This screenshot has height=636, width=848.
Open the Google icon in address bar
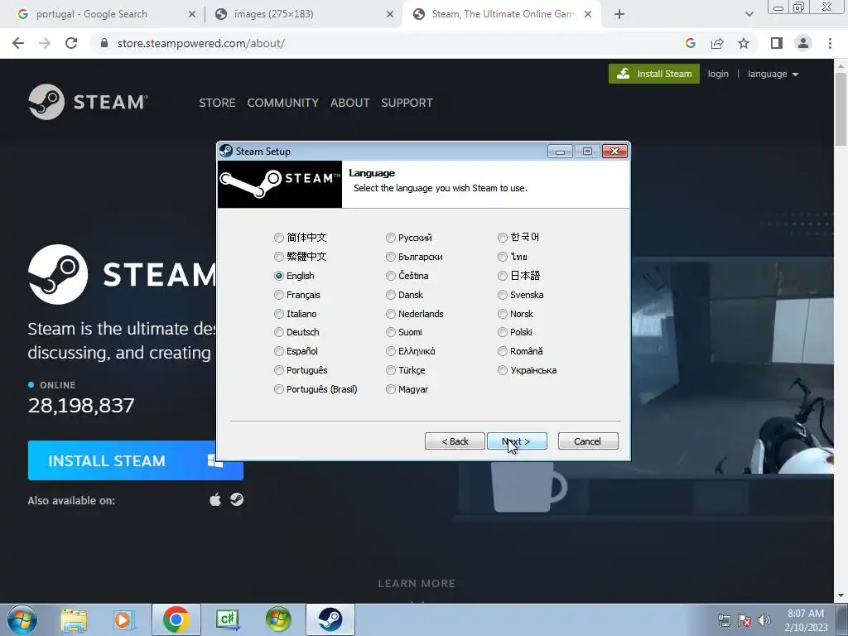tap(690, 43)
